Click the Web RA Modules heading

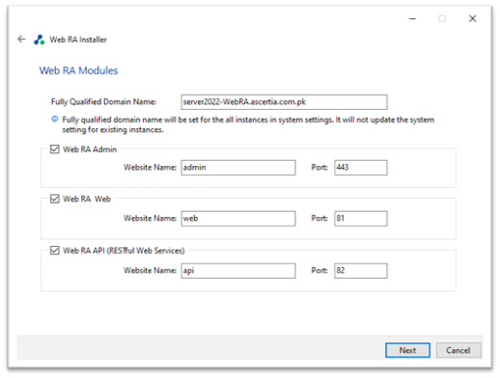point(78,70)
